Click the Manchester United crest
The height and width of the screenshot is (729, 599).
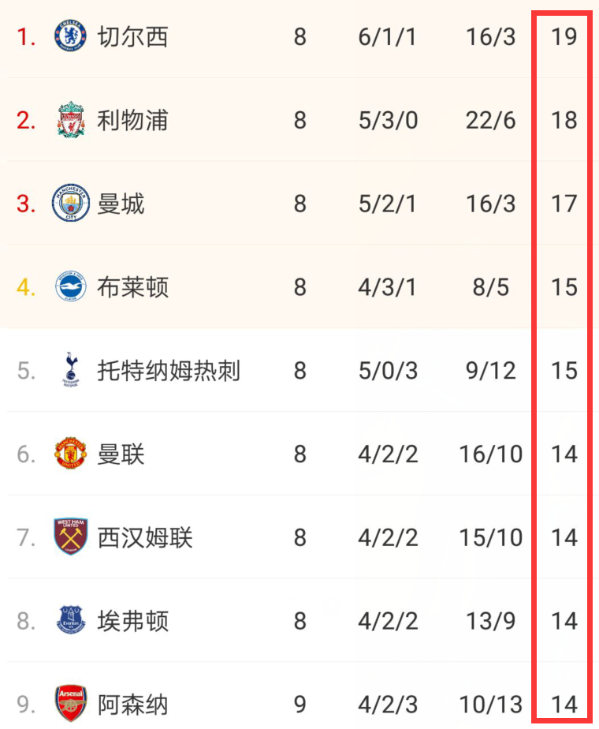[71, 453]
